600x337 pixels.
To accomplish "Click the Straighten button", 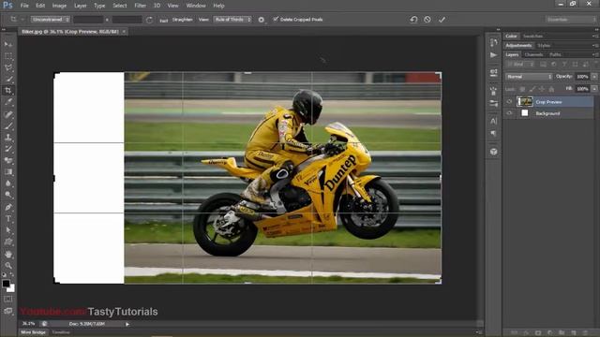I will click(182, 19).
